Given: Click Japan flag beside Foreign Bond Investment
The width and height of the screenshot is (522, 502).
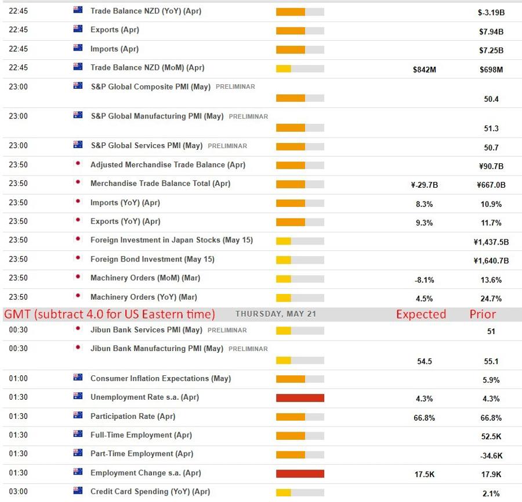Looking at the screenshot, I should click(x=78, y=258).
